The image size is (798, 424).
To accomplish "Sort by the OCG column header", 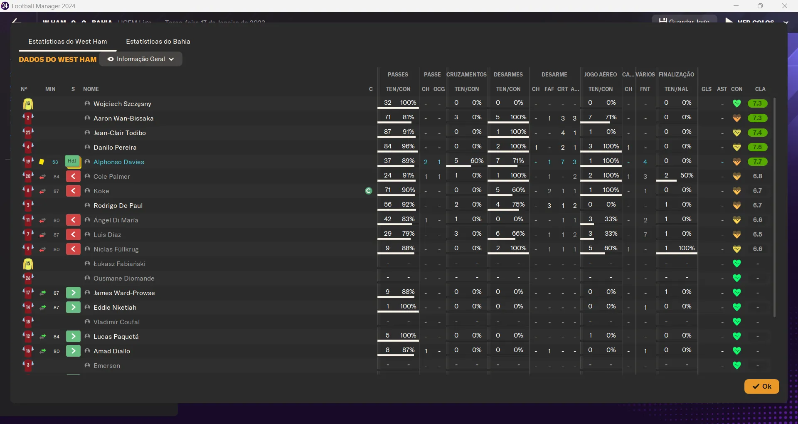I will [439, 89].
